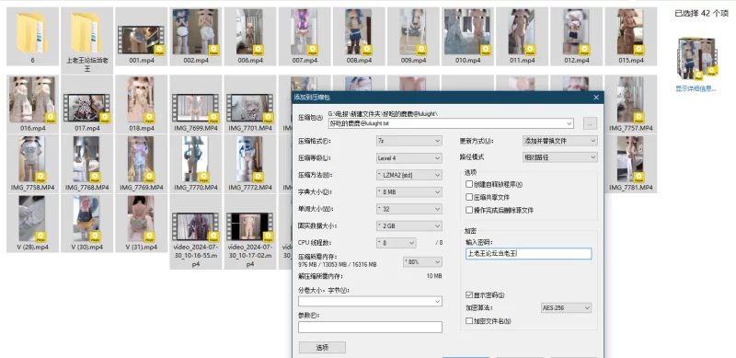The image size is (736, 358).
Task: Select the 002.mp4 video file
Action: coord(196,36)
